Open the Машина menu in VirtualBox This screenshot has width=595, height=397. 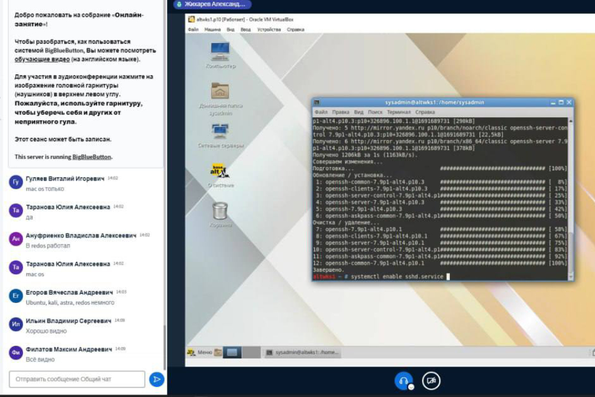[212, 29]
